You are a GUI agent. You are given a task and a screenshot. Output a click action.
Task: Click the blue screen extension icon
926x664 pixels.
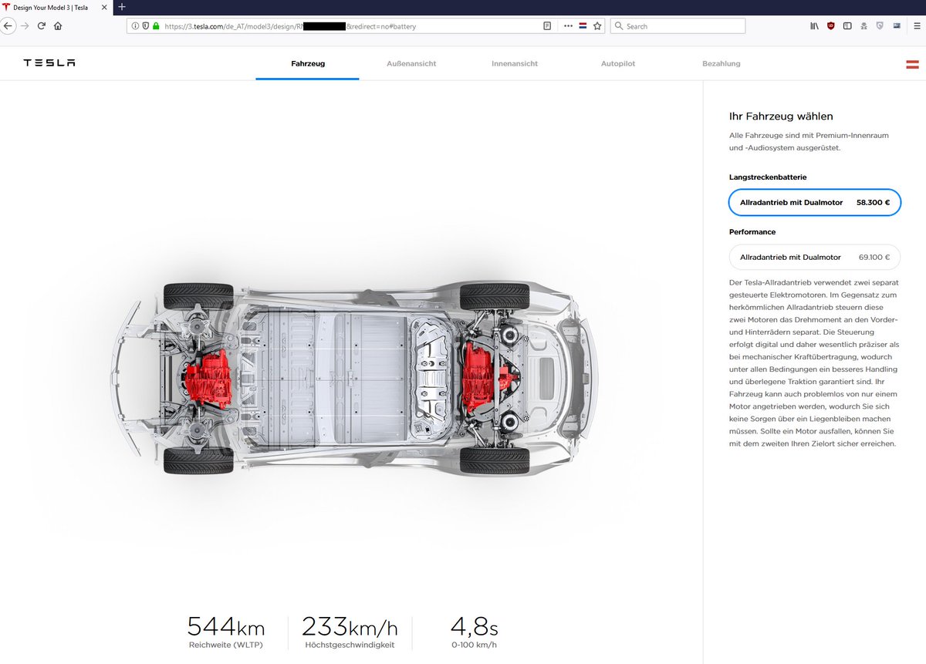coord(897,25)
